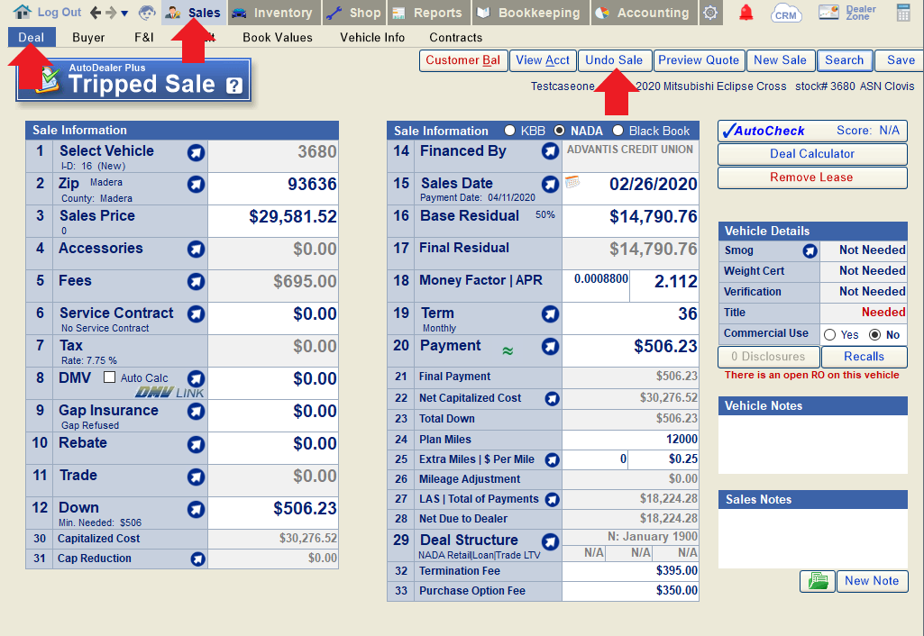The image size is (924, 636).
Task: Switch to the F&I tab
Action: (144, 38)
